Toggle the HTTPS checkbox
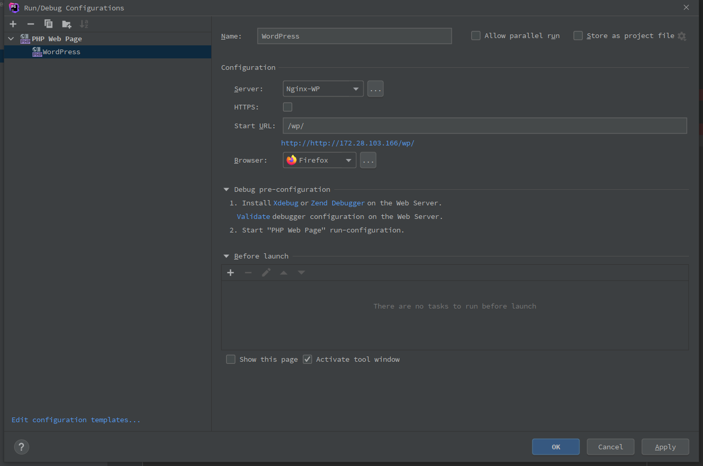 coord(287,107)
